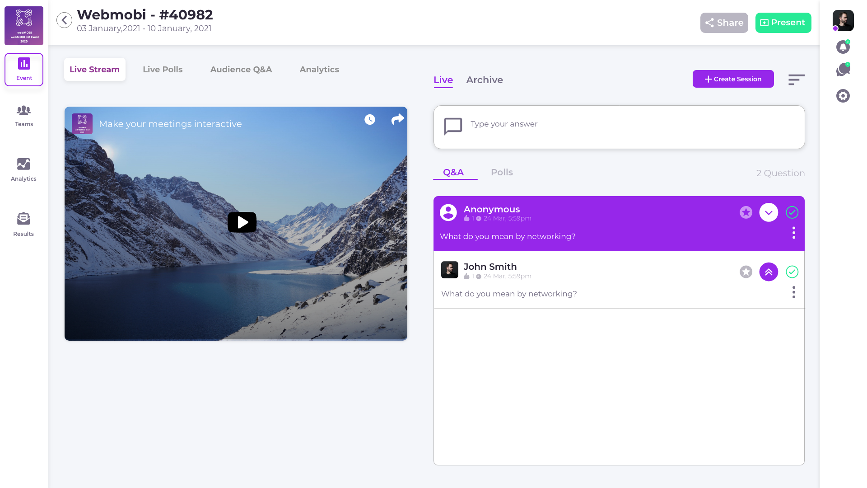
Task: Click the Anonymous user avatar icon
Action: point(448,212)
